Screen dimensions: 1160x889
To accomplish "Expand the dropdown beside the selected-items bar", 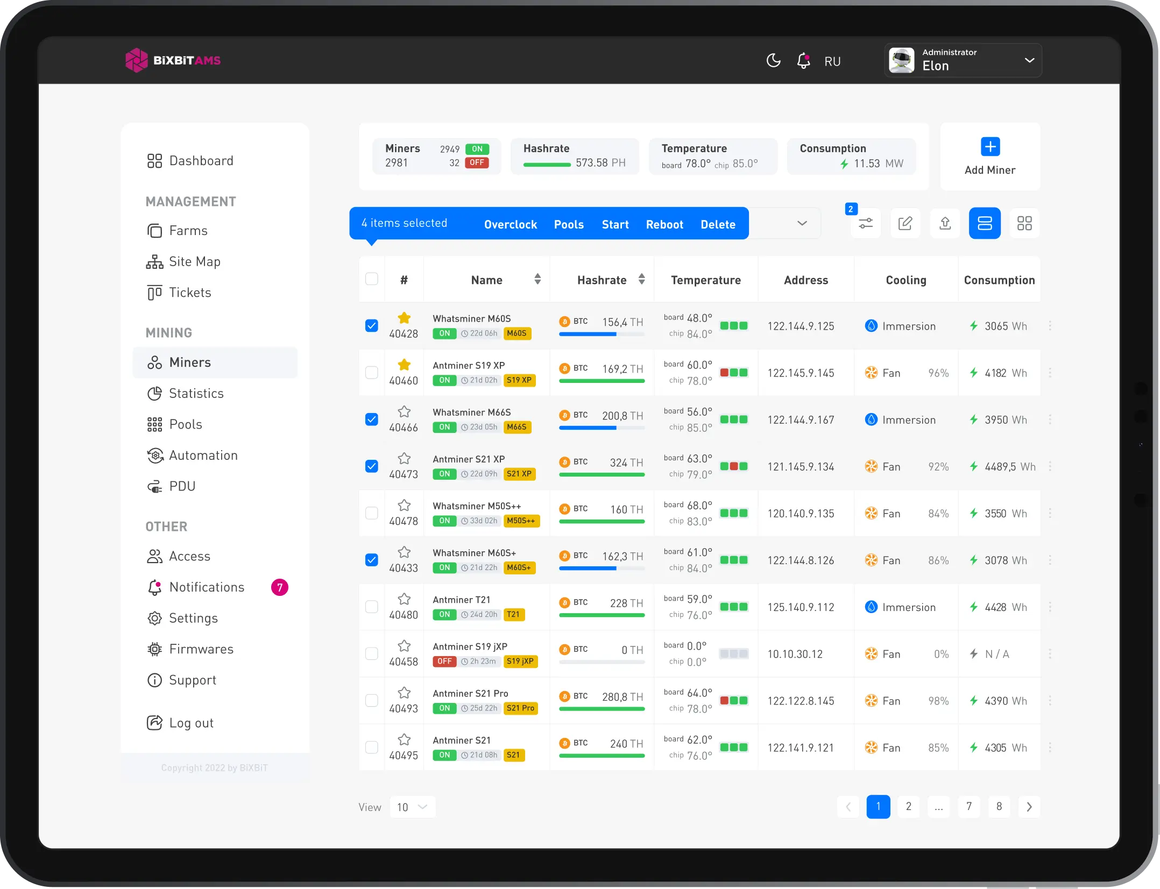I will (802, 223).
